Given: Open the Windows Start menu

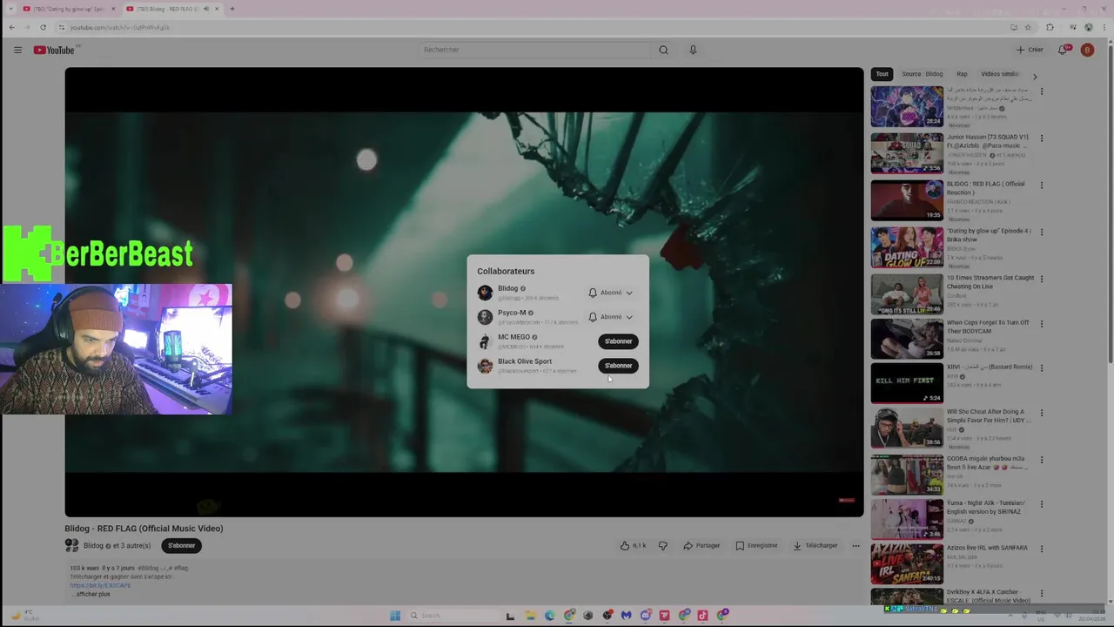Looking at the screenshot, I should click(x=394, y=616).
